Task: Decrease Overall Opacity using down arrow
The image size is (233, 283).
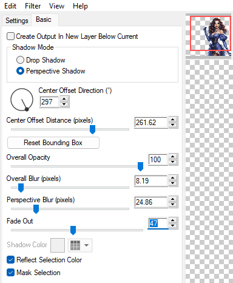Action: click(x=173, y=162)
